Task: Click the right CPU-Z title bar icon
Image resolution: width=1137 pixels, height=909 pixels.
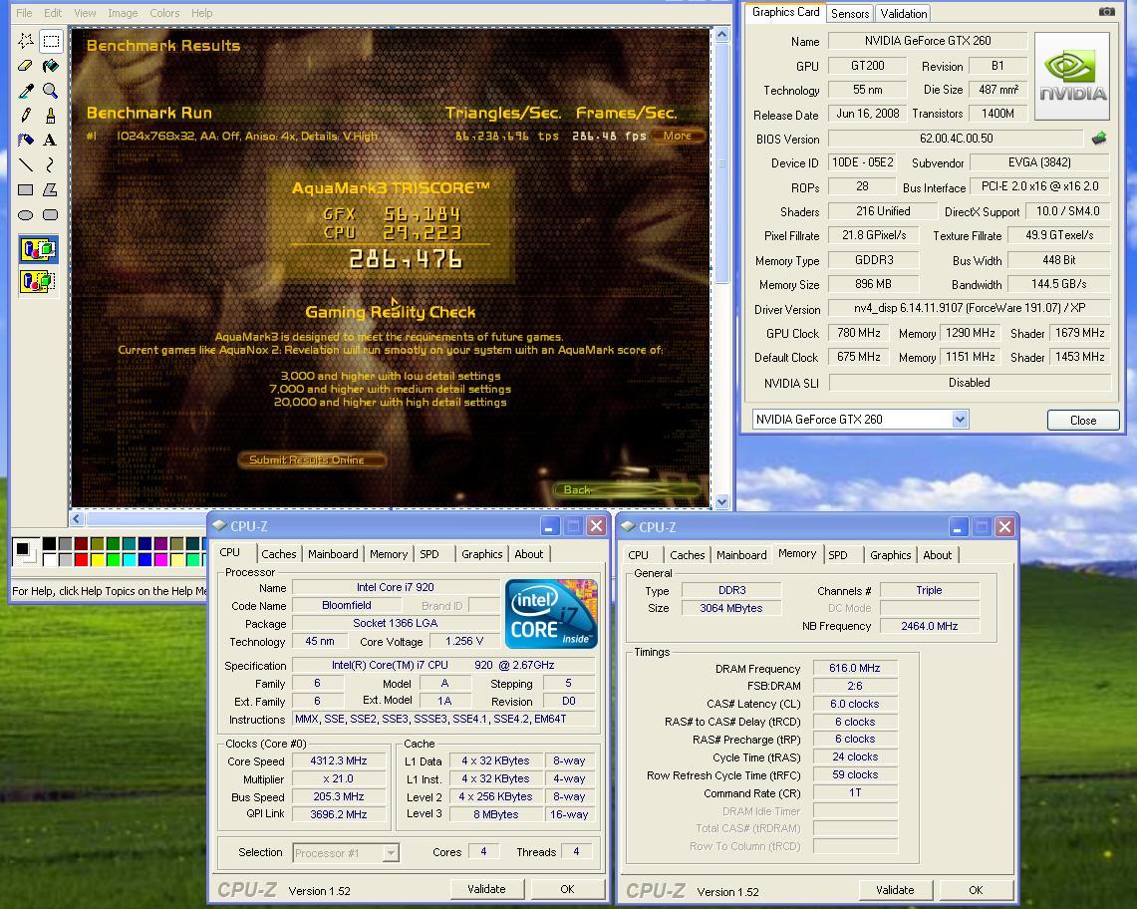Action: (628, 526)
